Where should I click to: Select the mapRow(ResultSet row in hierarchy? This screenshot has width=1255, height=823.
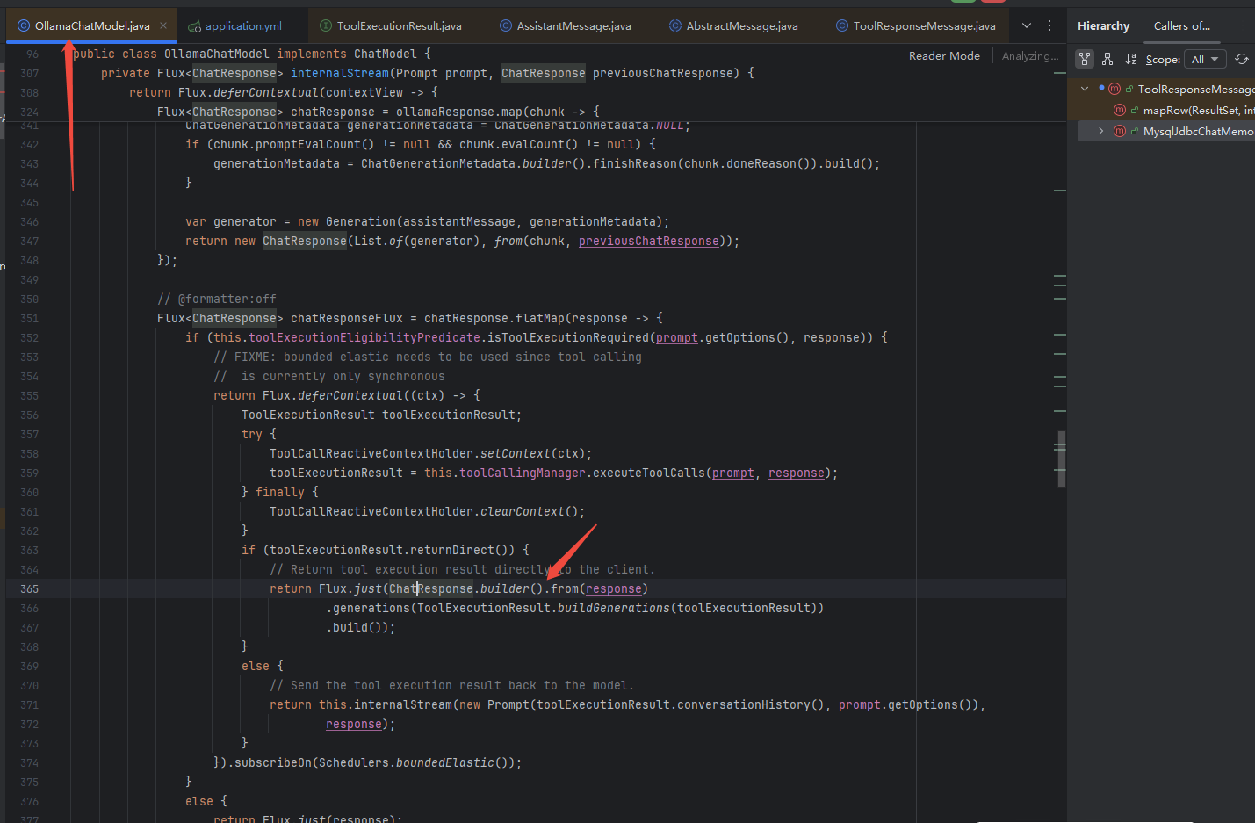[x=1161, y=110]
